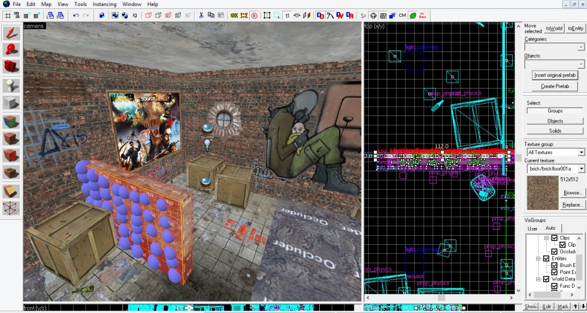
Task: Toggle the Brush Entities checkbox
Action: pos(555,265)
